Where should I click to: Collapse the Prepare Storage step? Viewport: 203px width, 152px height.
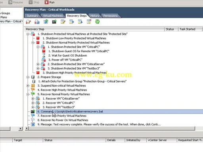click(x=28, y=77)
